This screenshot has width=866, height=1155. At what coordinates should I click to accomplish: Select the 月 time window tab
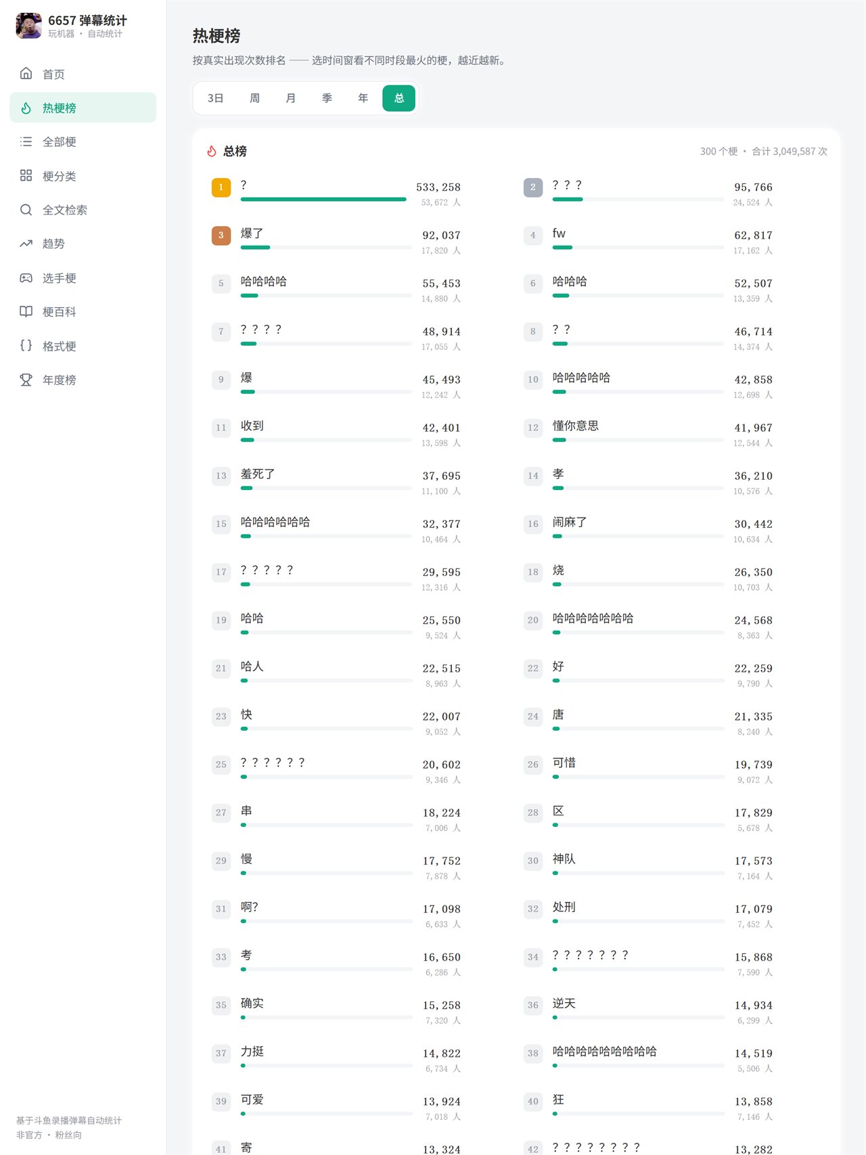290,98
